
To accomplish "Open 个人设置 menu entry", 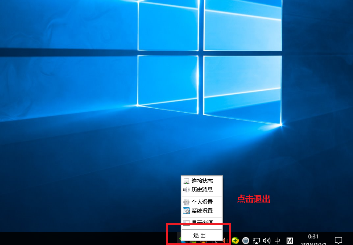I will pyautogui.click(x=202, y=202).
